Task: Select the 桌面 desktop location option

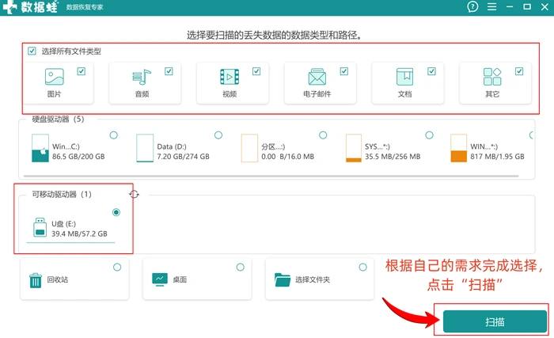Action: (197, 279)
